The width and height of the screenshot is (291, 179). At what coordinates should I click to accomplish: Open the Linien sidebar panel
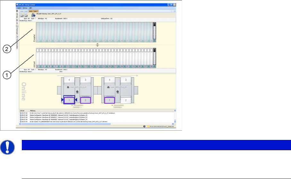point(17,22)
